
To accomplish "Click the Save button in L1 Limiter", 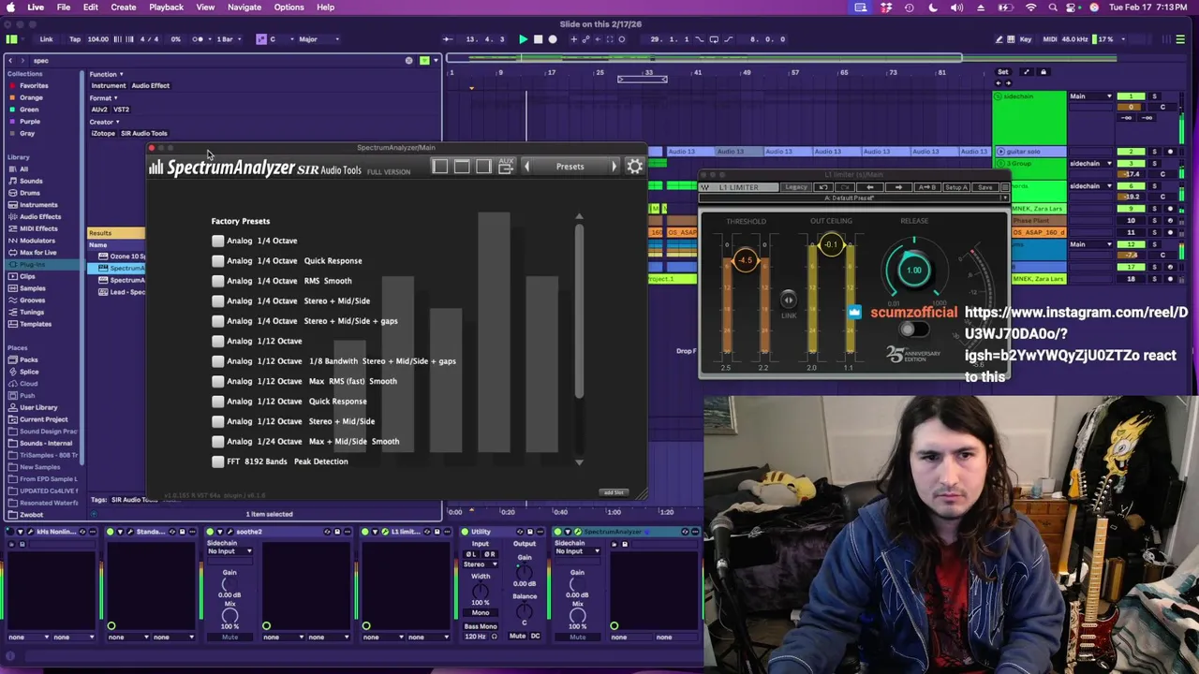I will pyautogui.click(x=985, y=187).
